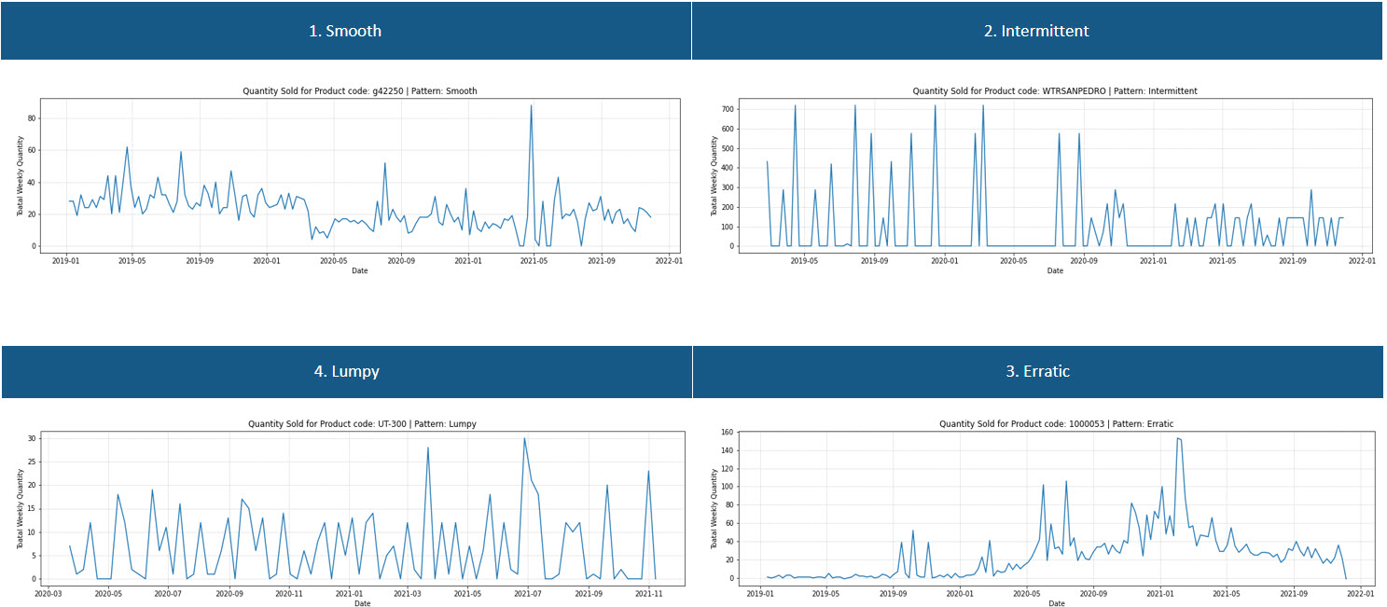Select the g42250 Smooth chart title

(x=360, y=91)
